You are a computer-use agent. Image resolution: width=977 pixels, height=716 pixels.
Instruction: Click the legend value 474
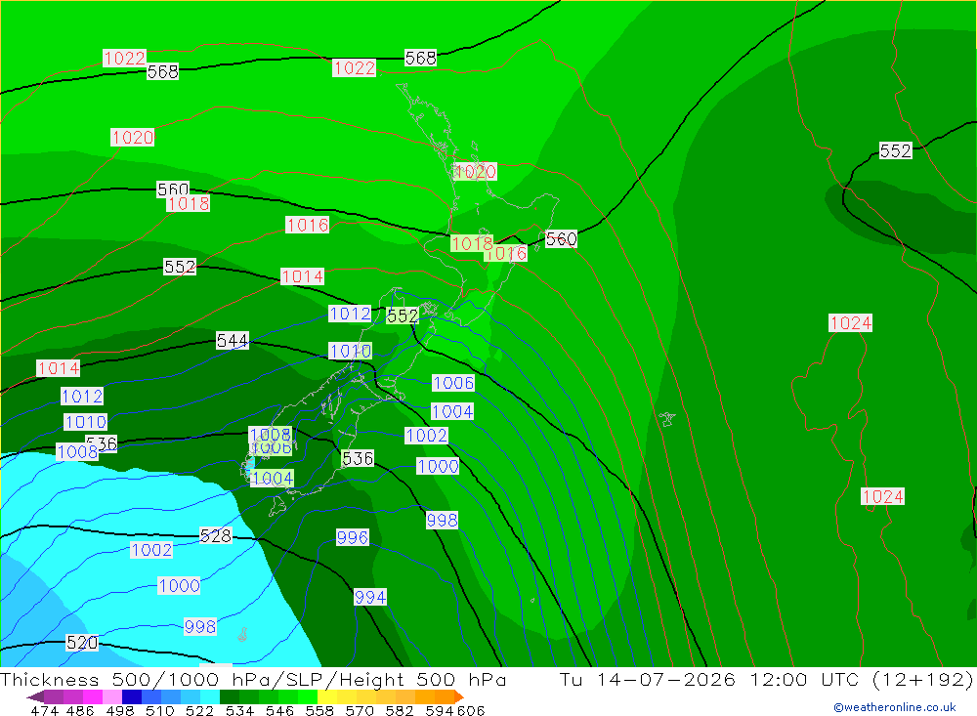[44, 710]
